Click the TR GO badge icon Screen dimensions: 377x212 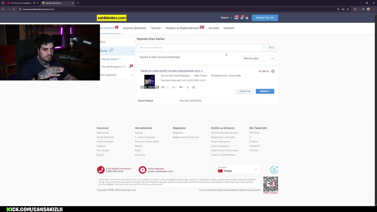click(x=274, y=170)
